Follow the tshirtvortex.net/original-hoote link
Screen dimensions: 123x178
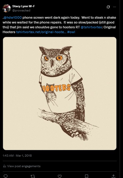(x=41, y=32)
